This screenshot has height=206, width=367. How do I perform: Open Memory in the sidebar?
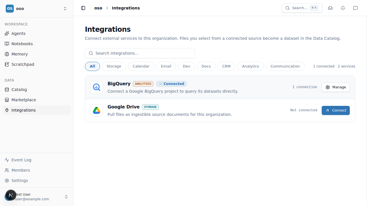(36, 54)
